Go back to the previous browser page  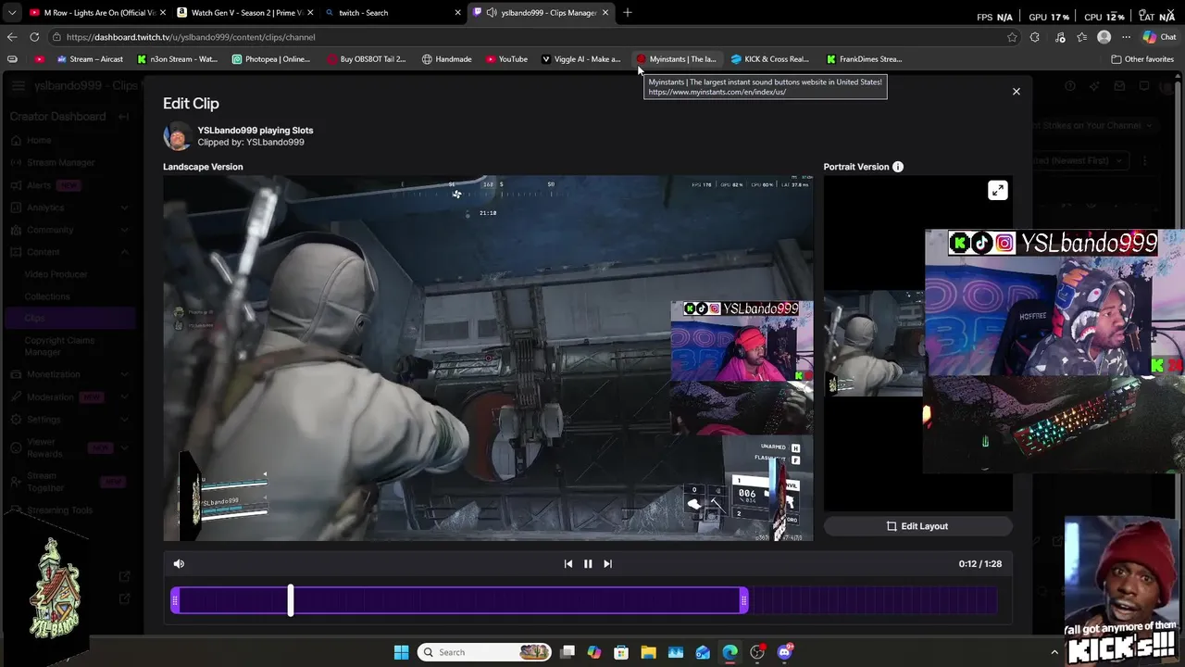pos(12,37)
